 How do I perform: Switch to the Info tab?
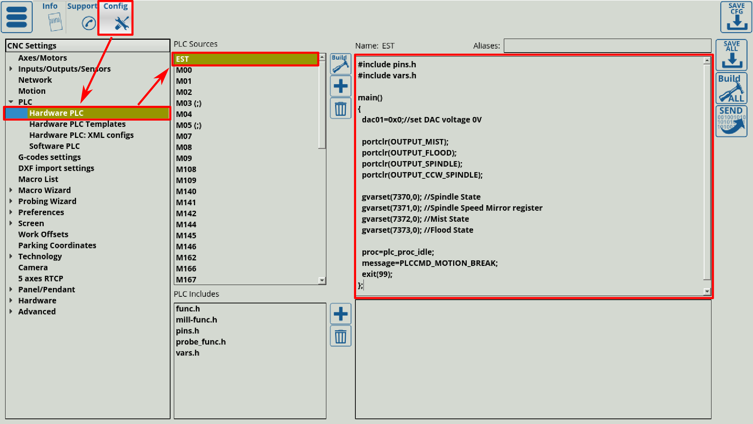point(50,17)
